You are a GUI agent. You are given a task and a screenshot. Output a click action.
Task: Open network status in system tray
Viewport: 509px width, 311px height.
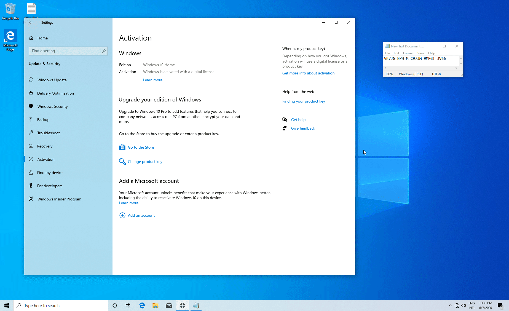(457, 305)
